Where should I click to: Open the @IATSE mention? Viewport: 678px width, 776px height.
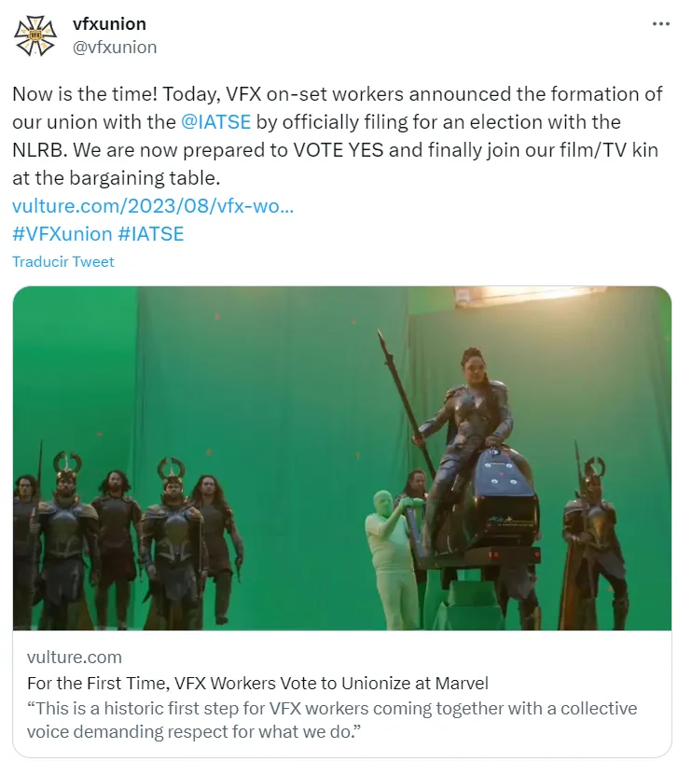(x=216, y=121)
